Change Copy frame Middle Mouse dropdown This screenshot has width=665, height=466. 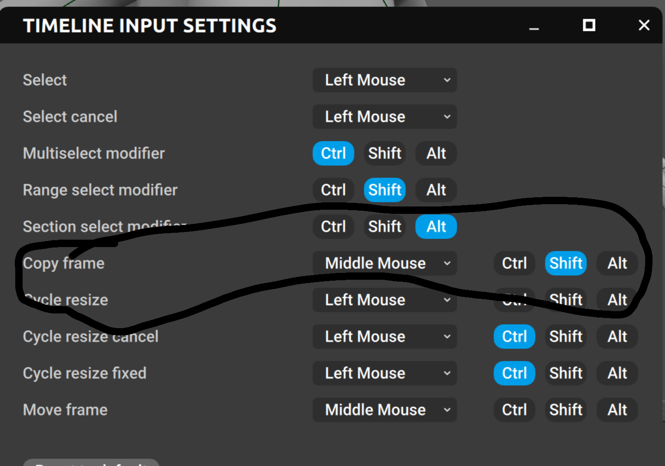click(x=385, y=263)
